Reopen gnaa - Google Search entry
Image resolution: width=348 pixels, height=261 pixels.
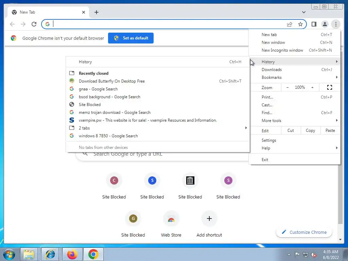158,89
